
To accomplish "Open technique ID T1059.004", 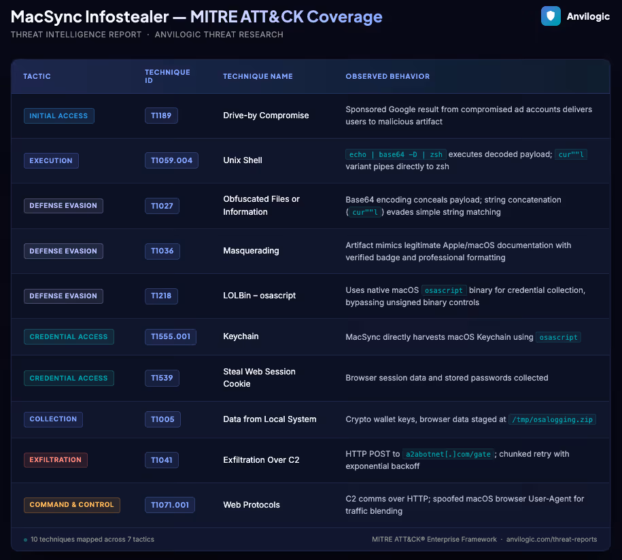I will [171, 160].
